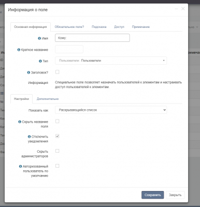
Task: Click the info icon beside Краткое название
Action: coord(19,50)
